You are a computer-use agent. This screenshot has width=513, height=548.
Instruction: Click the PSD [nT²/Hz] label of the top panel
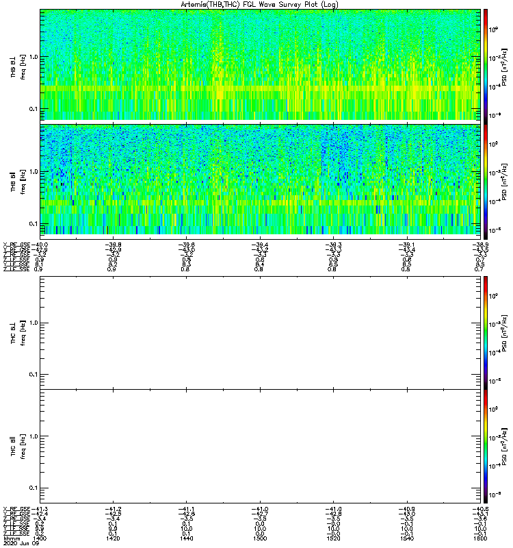[504, 66]
